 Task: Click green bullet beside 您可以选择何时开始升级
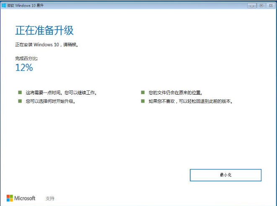[x=19, y=101]
